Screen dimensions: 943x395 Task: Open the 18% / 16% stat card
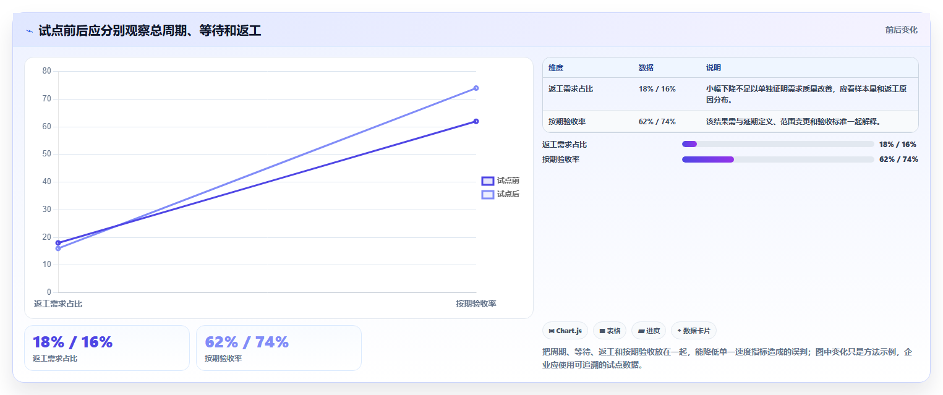point(107,348)
